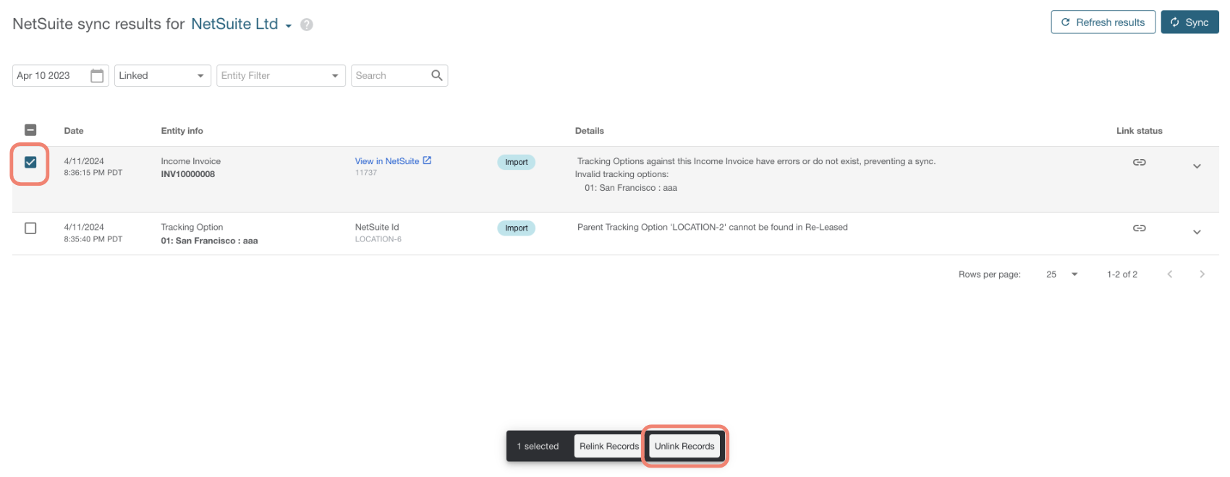Click the Link status column header
This screenshot has width=1230, height=477.
pos(1140,131)
